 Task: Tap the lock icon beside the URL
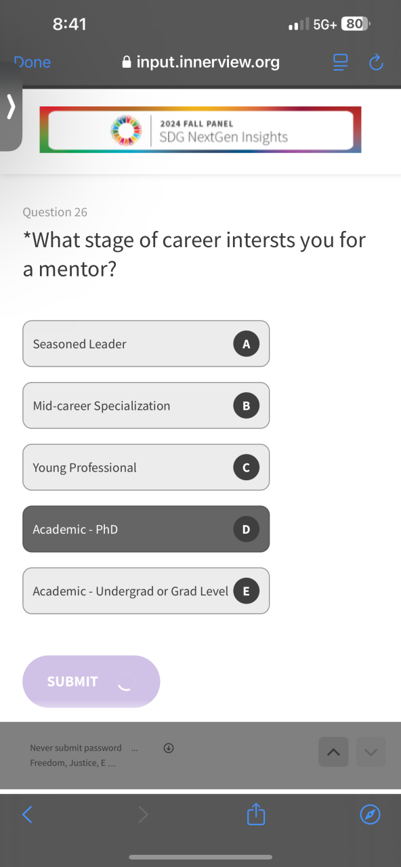click(x=126, y=62)
